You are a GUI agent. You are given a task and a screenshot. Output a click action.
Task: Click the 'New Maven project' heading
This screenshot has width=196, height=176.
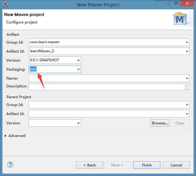[x=24, y=14]
